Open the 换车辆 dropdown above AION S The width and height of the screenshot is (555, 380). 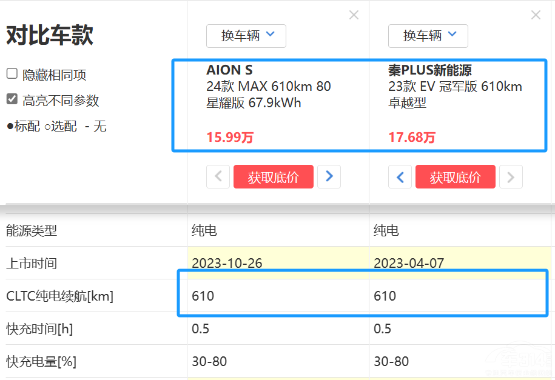[246, 36]
